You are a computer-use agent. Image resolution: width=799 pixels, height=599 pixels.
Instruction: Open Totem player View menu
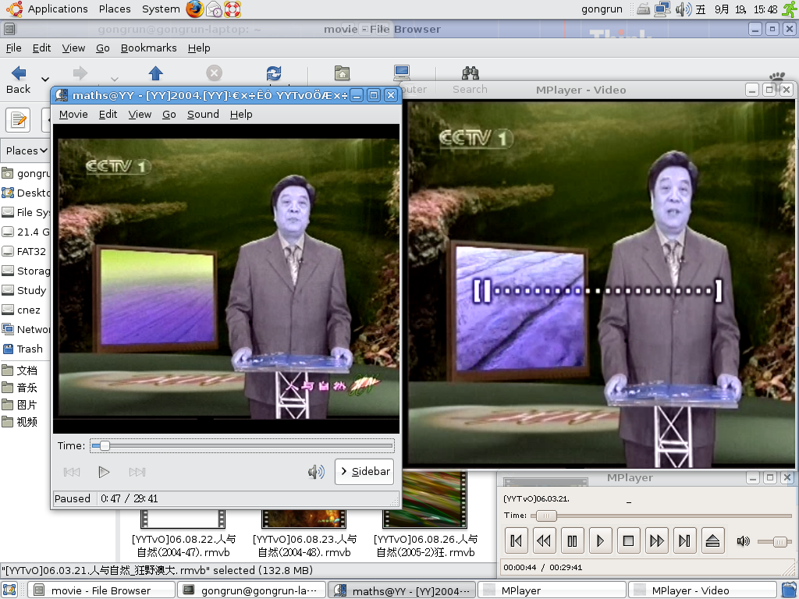tap(140, 114)
